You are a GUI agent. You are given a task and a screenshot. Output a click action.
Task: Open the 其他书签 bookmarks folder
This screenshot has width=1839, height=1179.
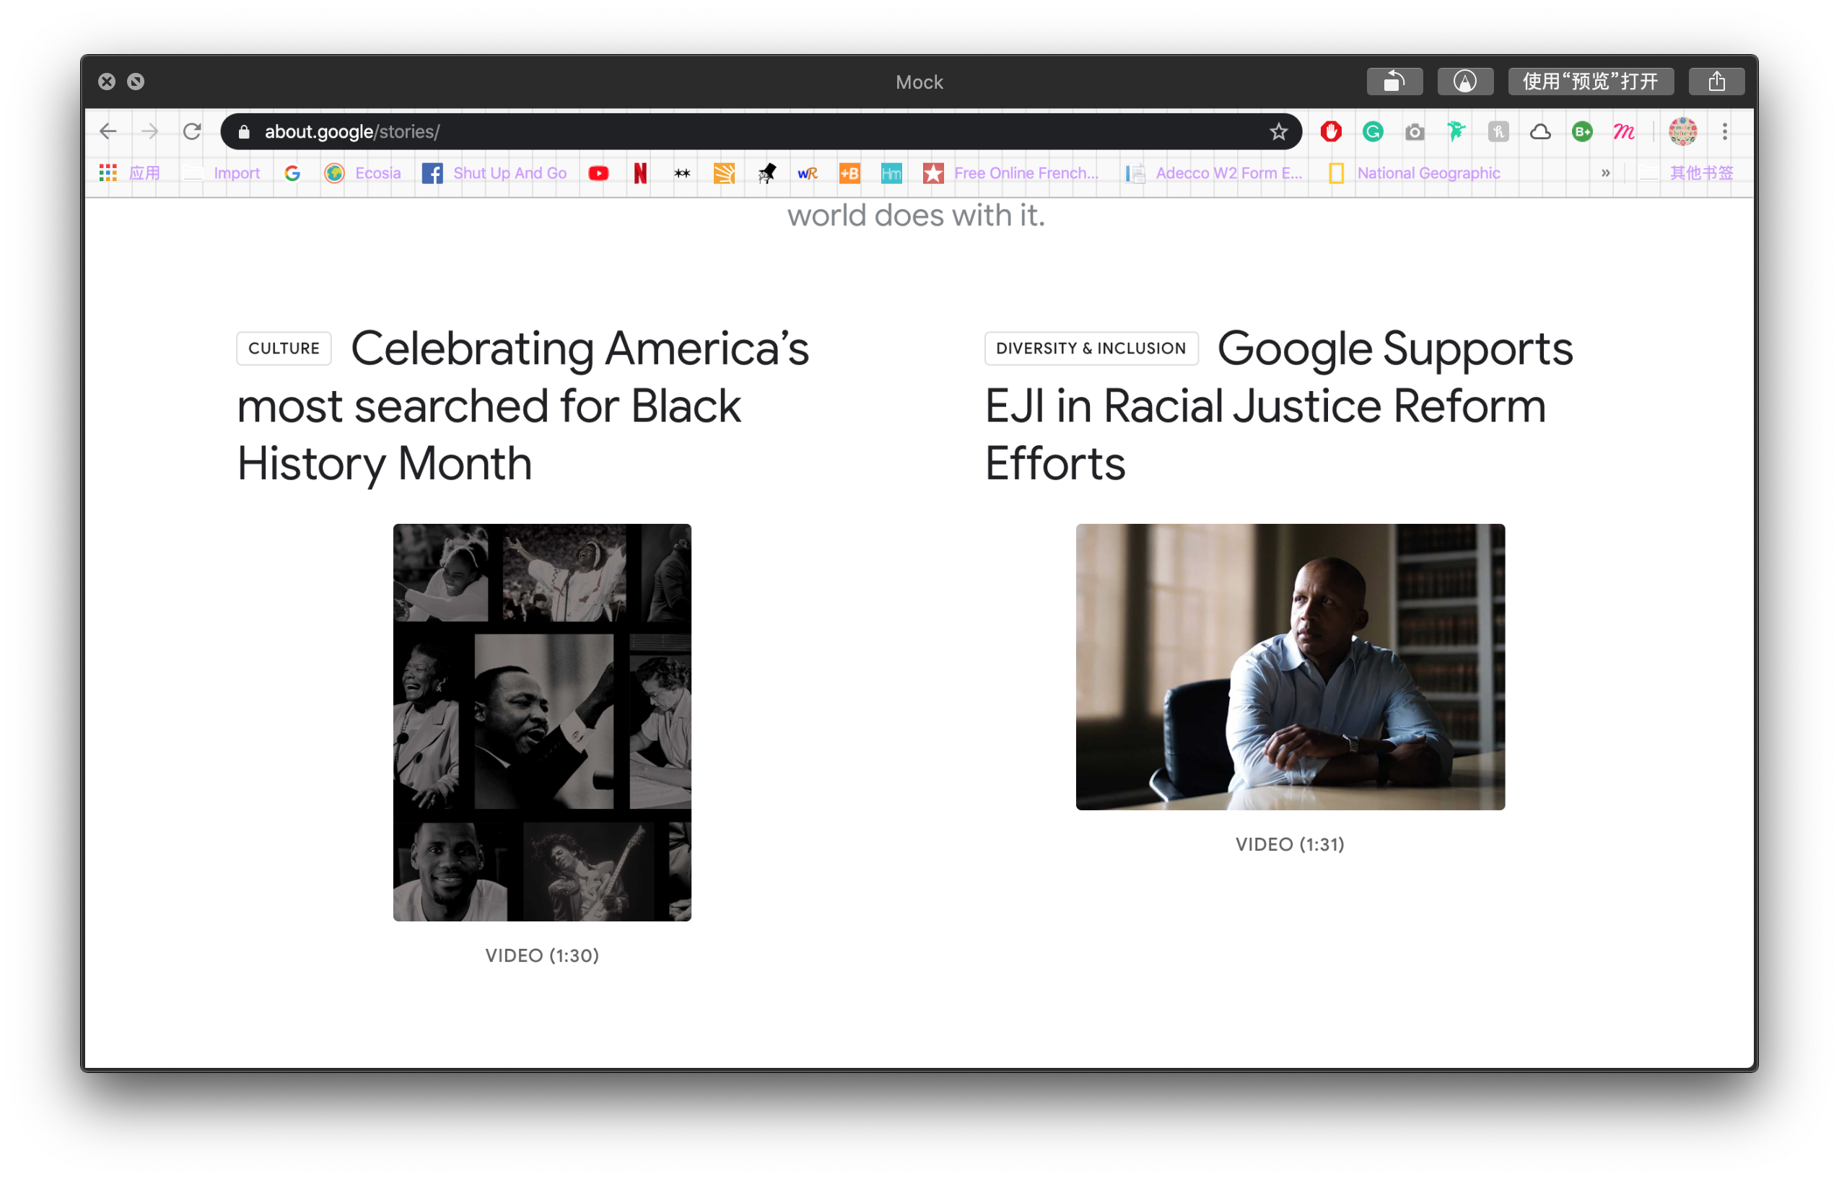click(1700, 174)
